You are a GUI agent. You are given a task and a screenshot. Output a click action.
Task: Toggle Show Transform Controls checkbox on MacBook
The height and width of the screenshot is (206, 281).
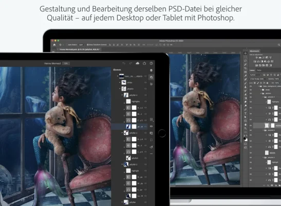coord(88,45)
